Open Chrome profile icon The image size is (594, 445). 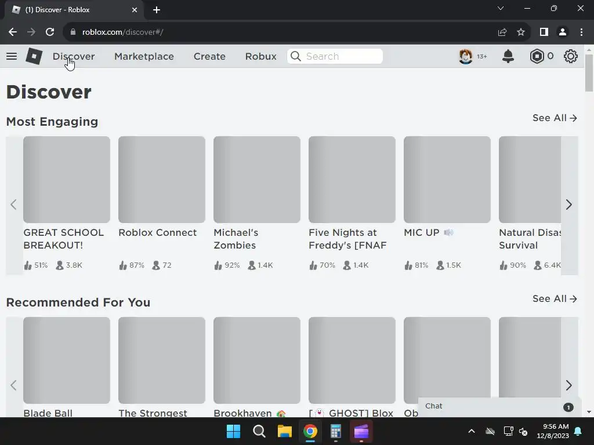[x=563, y=32]
